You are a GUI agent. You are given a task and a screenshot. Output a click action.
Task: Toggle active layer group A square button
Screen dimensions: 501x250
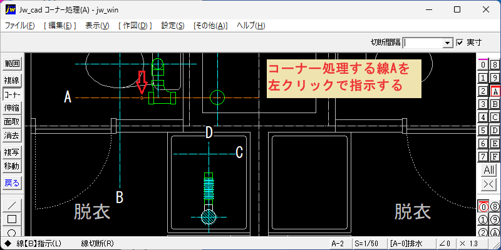tap(495, 91)
